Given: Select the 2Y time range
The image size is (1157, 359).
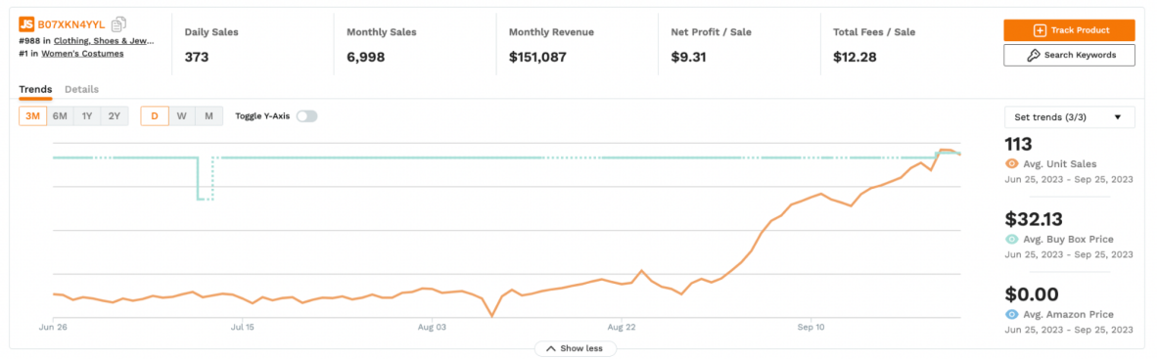Looking at the screenshot, I should pyautogui.click(x=115, y=115).
